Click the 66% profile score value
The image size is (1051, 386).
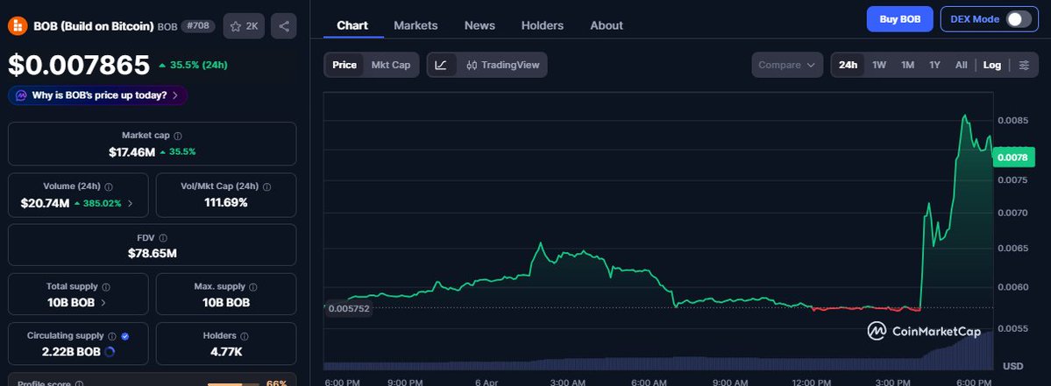point(277,383)
